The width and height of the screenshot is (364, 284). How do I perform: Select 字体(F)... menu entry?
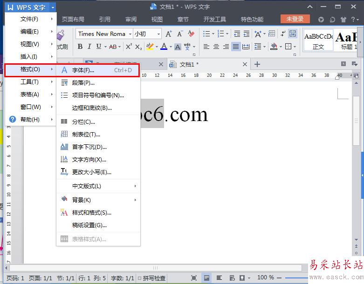[98, 70]
